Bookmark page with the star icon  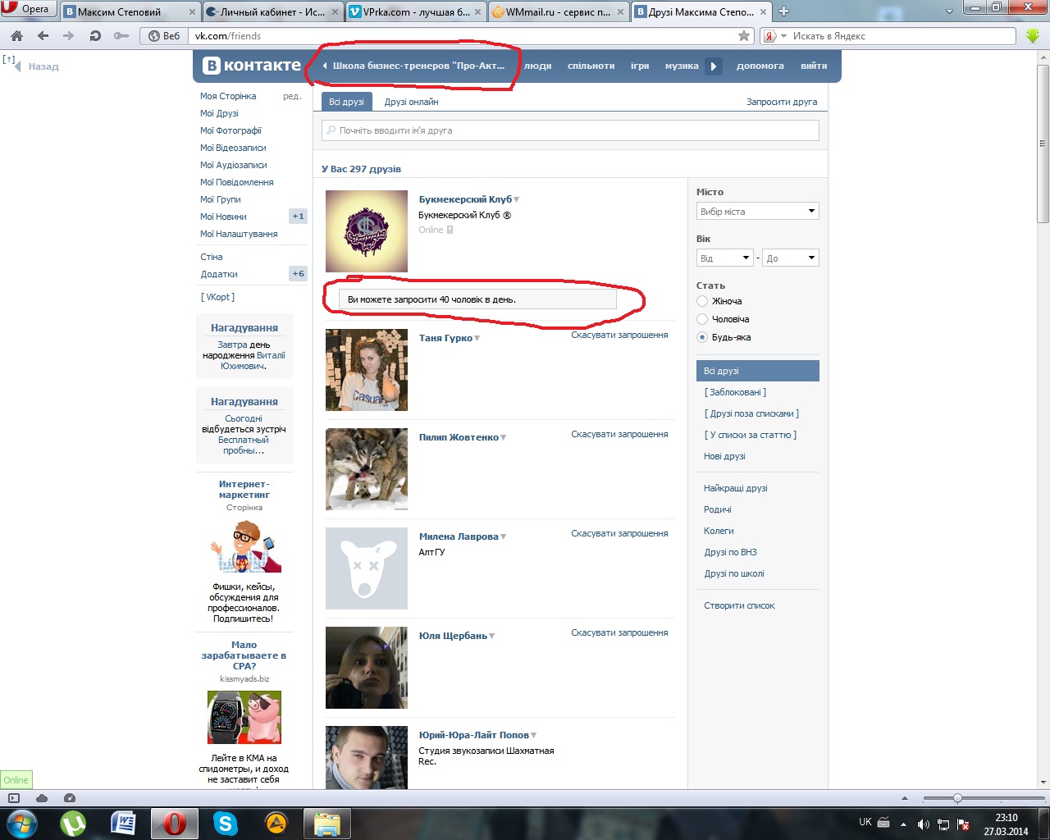point(744,36)
